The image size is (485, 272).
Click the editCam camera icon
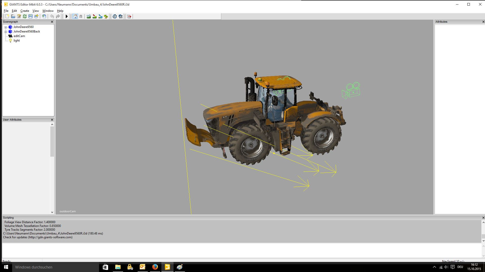(x=10, y=36)
